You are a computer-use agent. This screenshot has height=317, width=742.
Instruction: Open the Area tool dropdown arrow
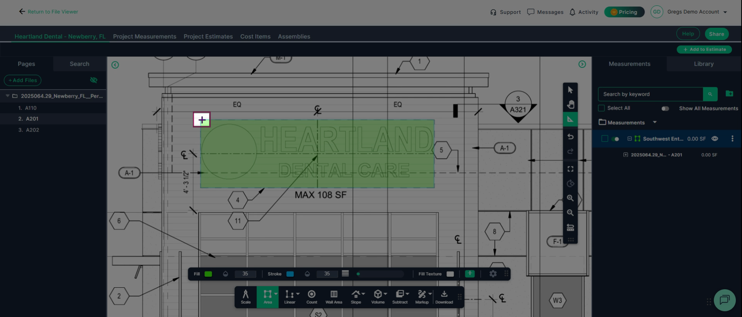pyautogui.click(x=276, y=294)
